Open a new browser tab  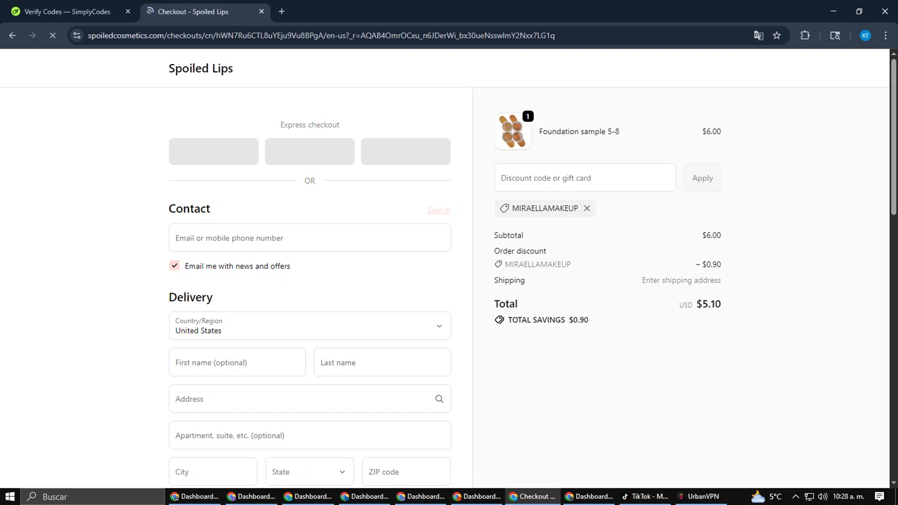click(x=281, y=11)
